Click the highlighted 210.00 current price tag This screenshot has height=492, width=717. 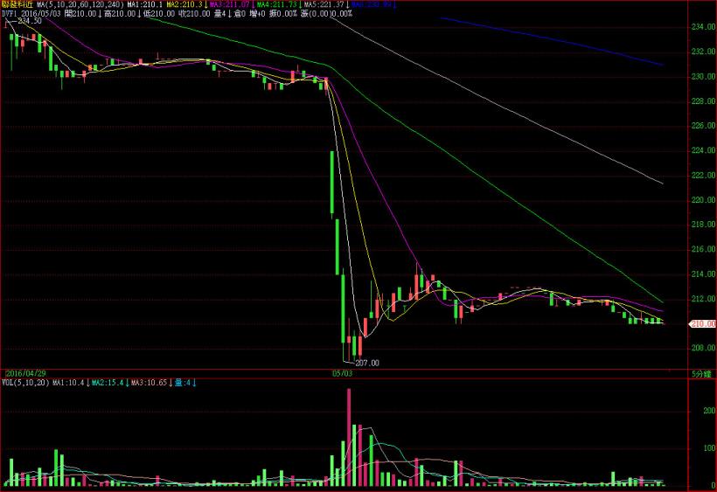[x=703, y=323]
